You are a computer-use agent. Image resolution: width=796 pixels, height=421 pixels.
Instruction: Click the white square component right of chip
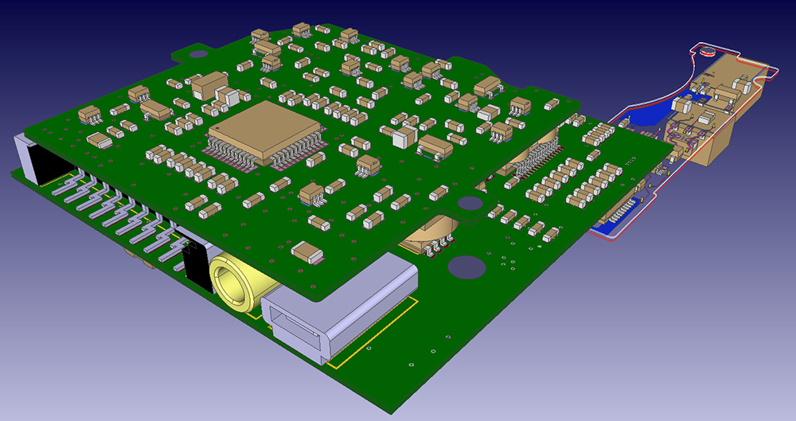[404, 137]
